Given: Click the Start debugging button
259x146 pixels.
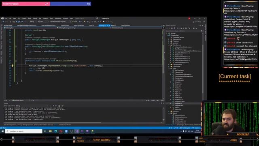Looking at the screenshot, I should click(75, 21).
